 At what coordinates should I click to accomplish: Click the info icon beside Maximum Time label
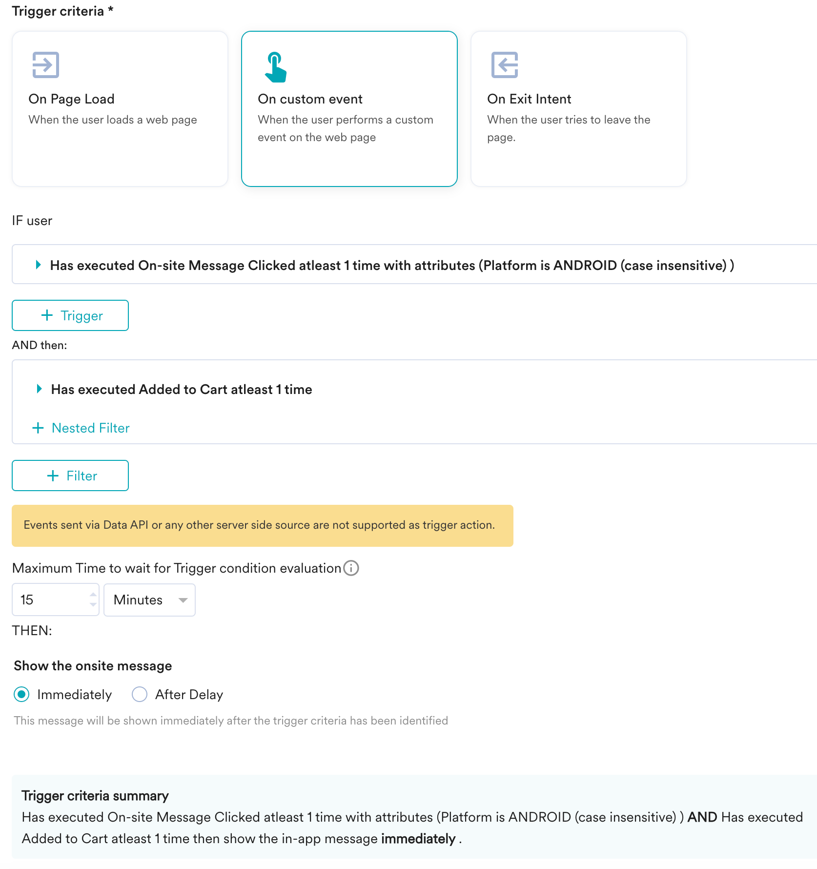click(351, 568)
